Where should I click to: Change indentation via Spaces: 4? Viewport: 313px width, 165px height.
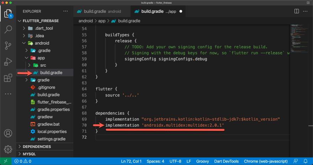(x=155, y=161)
